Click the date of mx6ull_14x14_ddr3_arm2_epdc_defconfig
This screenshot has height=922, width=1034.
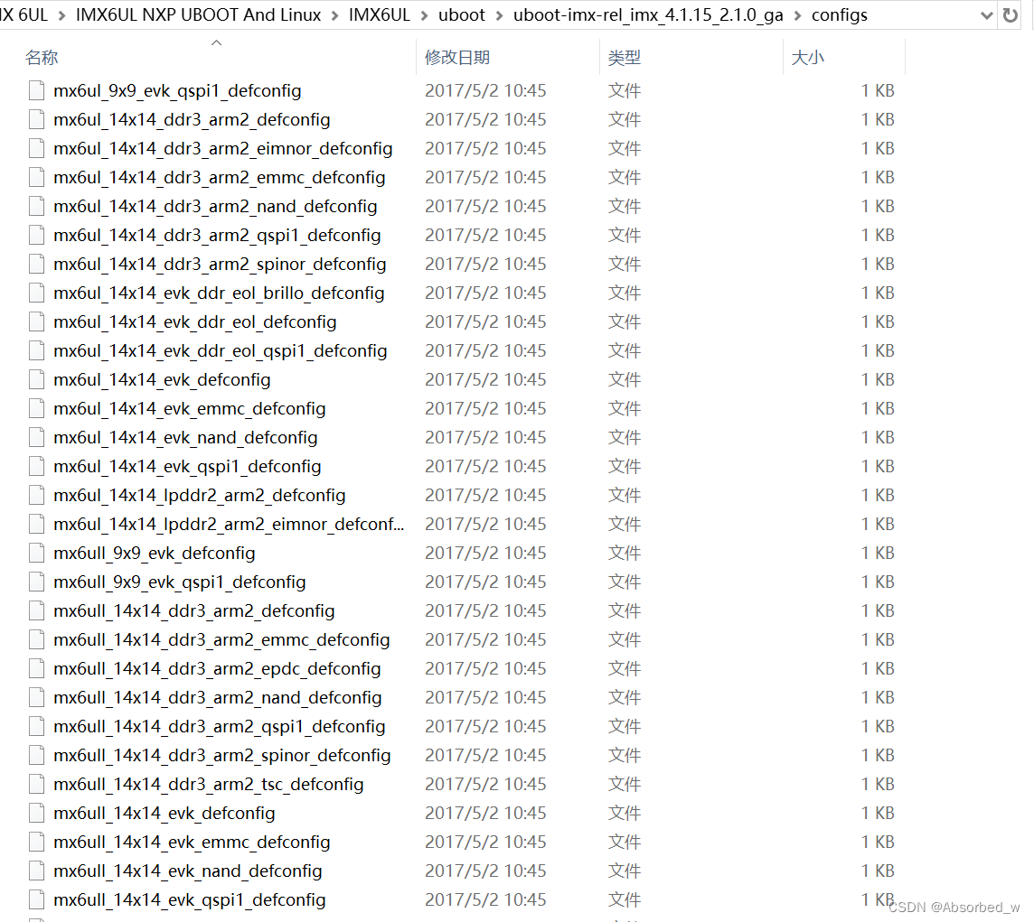(485, 669)
